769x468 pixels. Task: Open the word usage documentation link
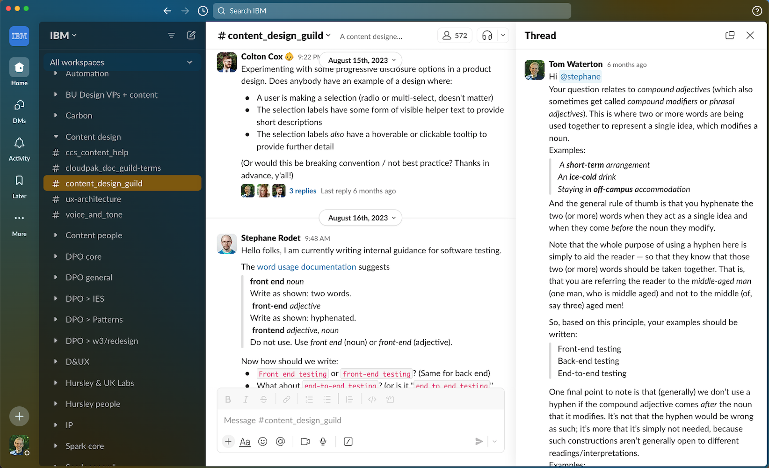pos(306,267)
